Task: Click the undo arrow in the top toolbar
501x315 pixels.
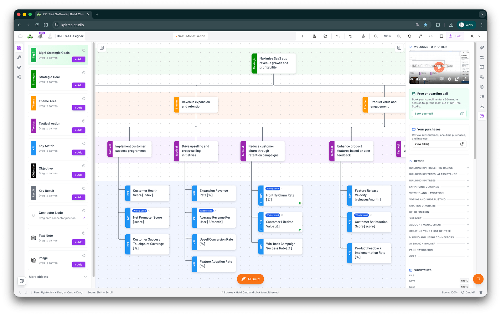Action: [x=351, y=36]
